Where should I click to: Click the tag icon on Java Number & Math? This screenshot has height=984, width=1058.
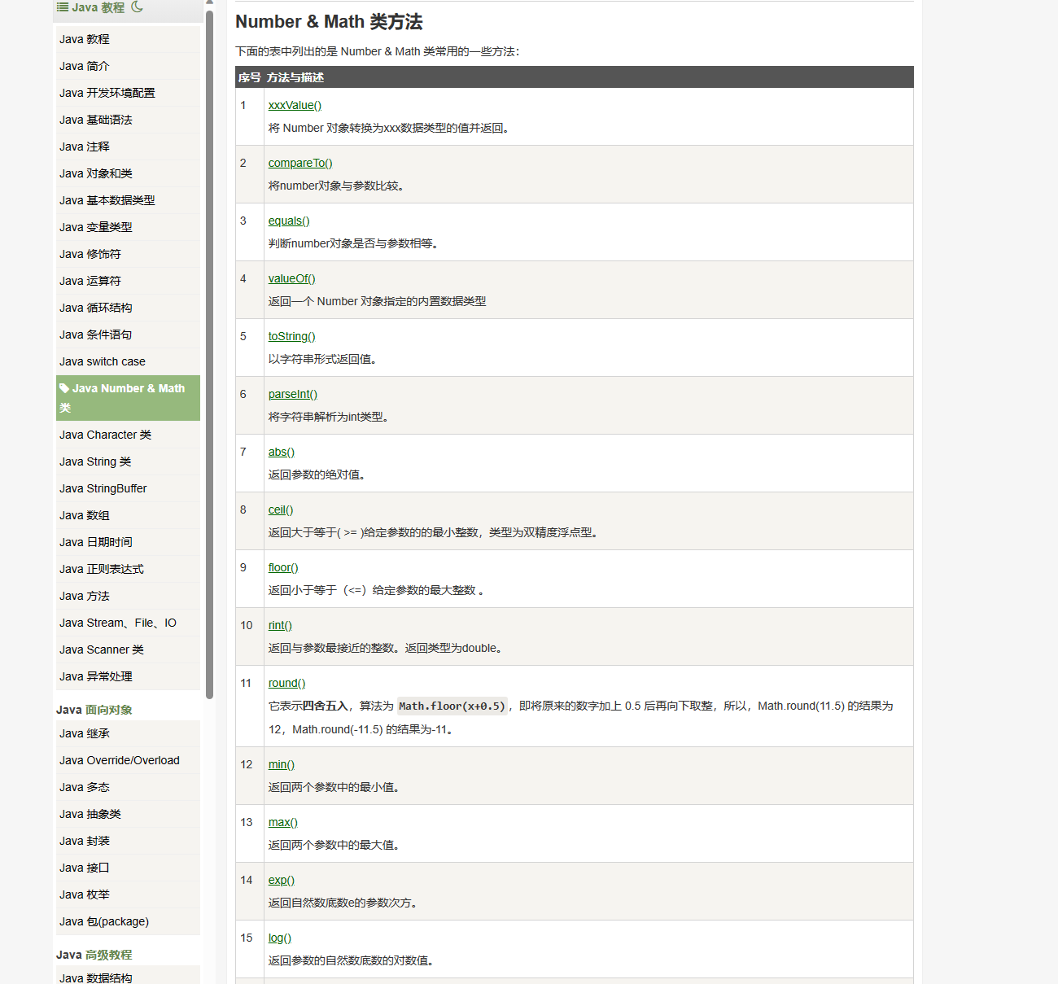[x=64, y=388]
